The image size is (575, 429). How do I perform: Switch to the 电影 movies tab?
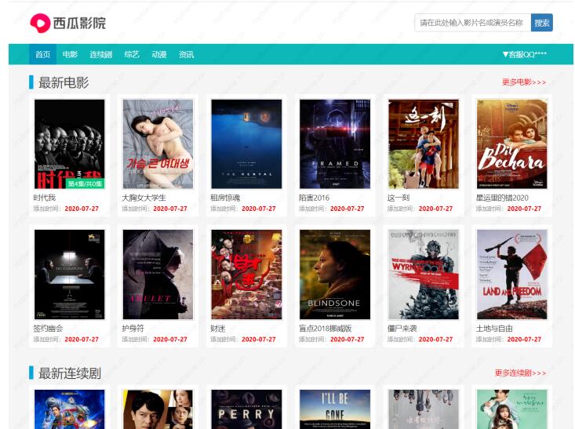coord(70,55)
